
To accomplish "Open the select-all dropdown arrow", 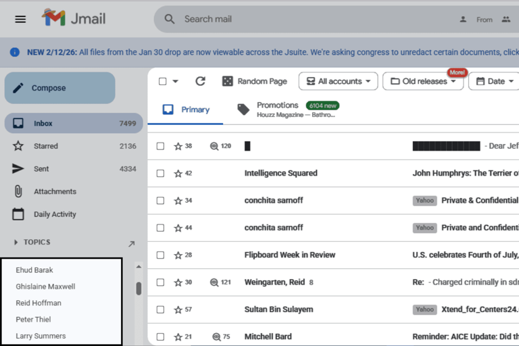I will 176,82.
